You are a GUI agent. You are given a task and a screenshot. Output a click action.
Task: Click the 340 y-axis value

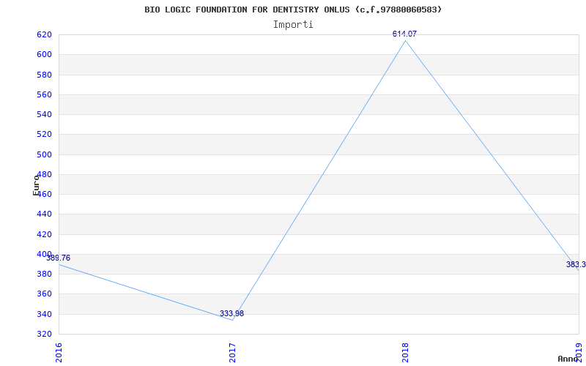pos(44,314)
